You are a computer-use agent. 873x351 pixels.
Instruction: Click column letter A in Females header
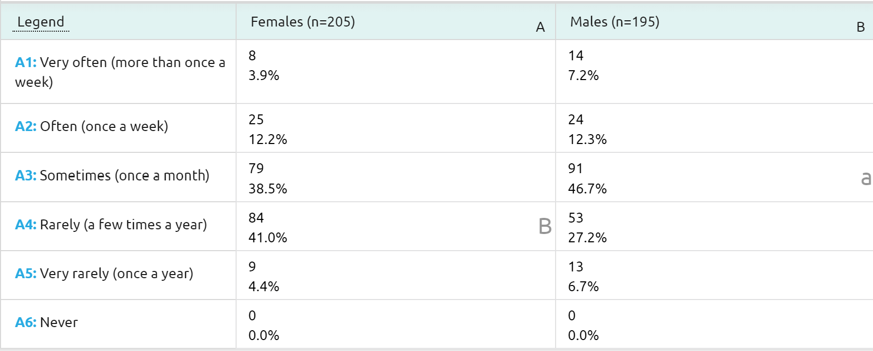pos(540,28)
